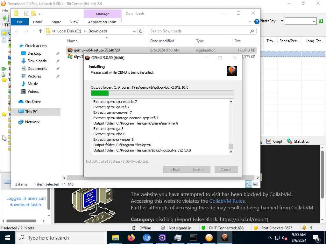
Task: Expand the address bar history dropdown
Action: 134,31
